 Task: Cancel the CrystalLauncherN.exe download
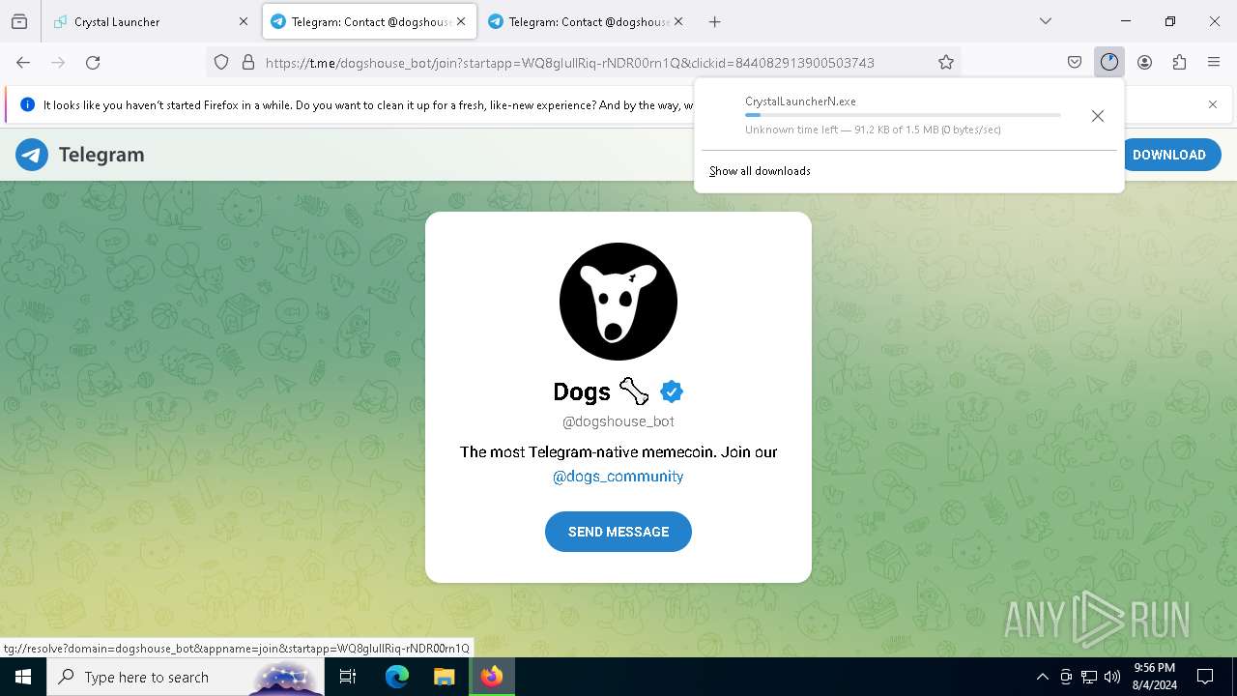pyautogui.click(x=1098, y=116)
